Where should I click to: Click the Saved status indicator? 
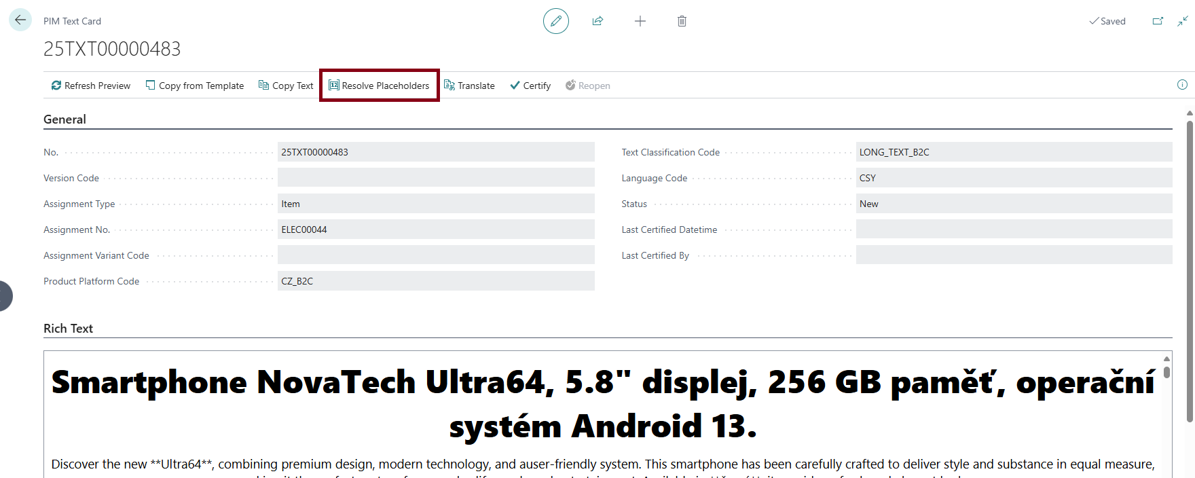pos(1107,21)
